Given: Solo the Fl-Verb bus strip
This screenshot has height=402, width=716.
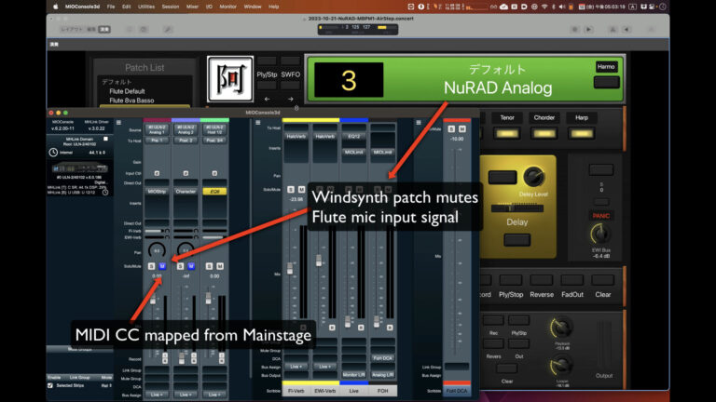Looking at the screenshot, I should coord(291,189).
